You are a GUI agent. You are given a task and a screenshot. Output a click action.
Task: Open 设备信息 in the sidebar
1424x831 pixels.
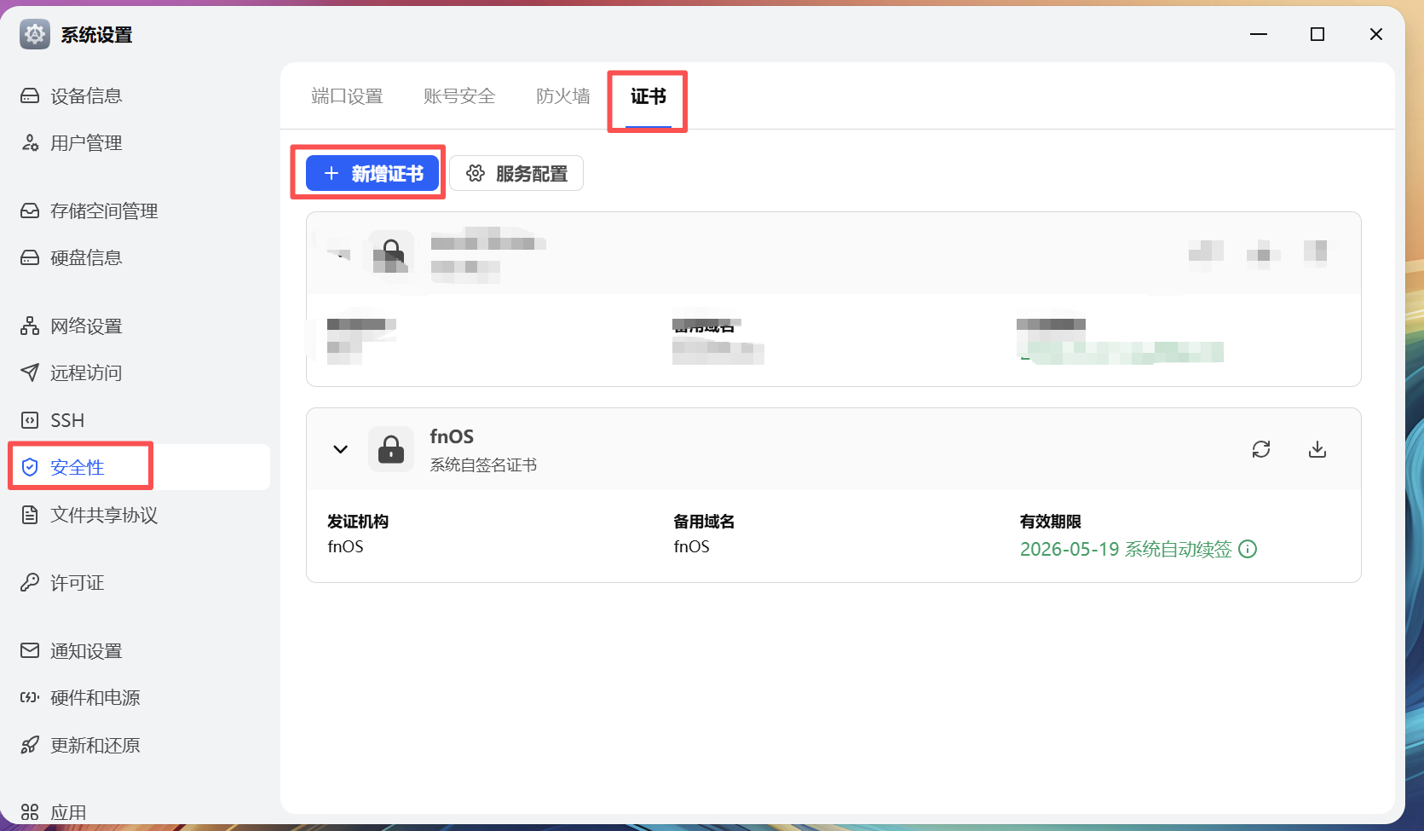85,96
